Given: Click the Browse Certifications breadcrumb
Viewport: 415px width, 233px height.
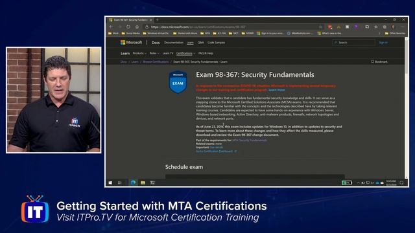Looking at the screenshot, I should point(156,62).
